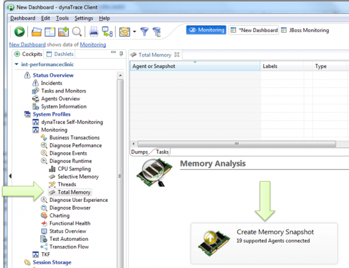The height and width of the screenshot is (268, 349).
Task: Select Total Memory in the tree
Action: click(74, 192)
